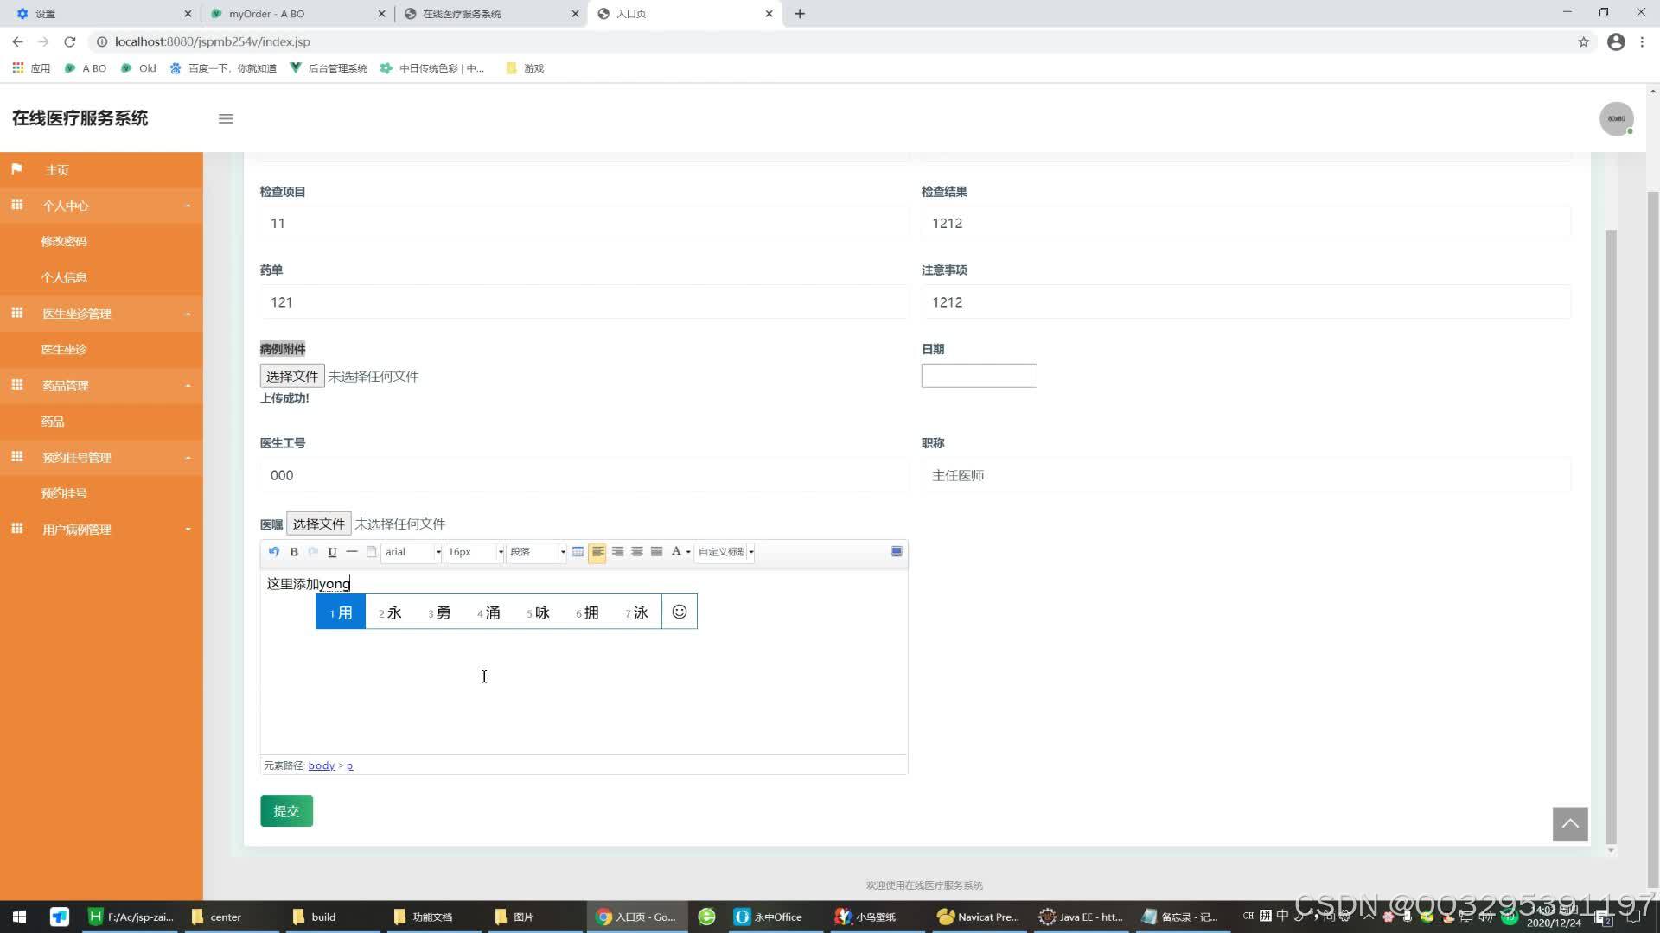Viewport: 1660px width, 933px height.
Task: Click the 注意事项 input field
Action: [x=1246, y=302]
